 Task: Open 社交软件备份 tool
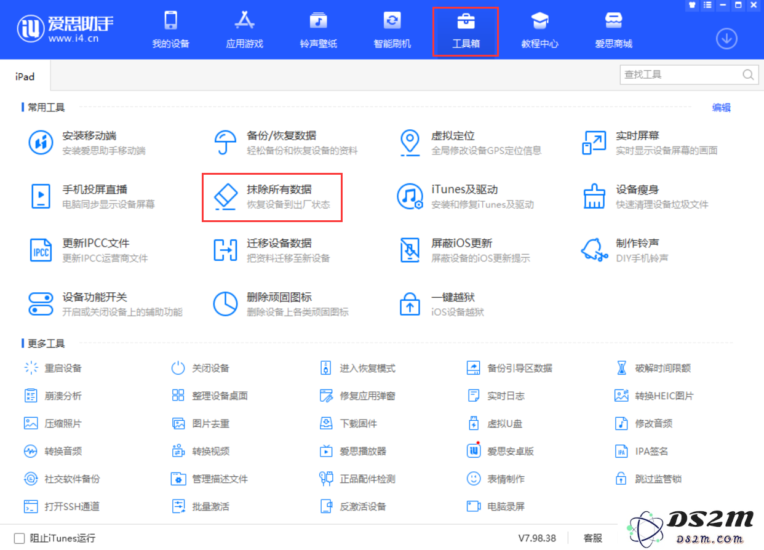tap(62, 479)
